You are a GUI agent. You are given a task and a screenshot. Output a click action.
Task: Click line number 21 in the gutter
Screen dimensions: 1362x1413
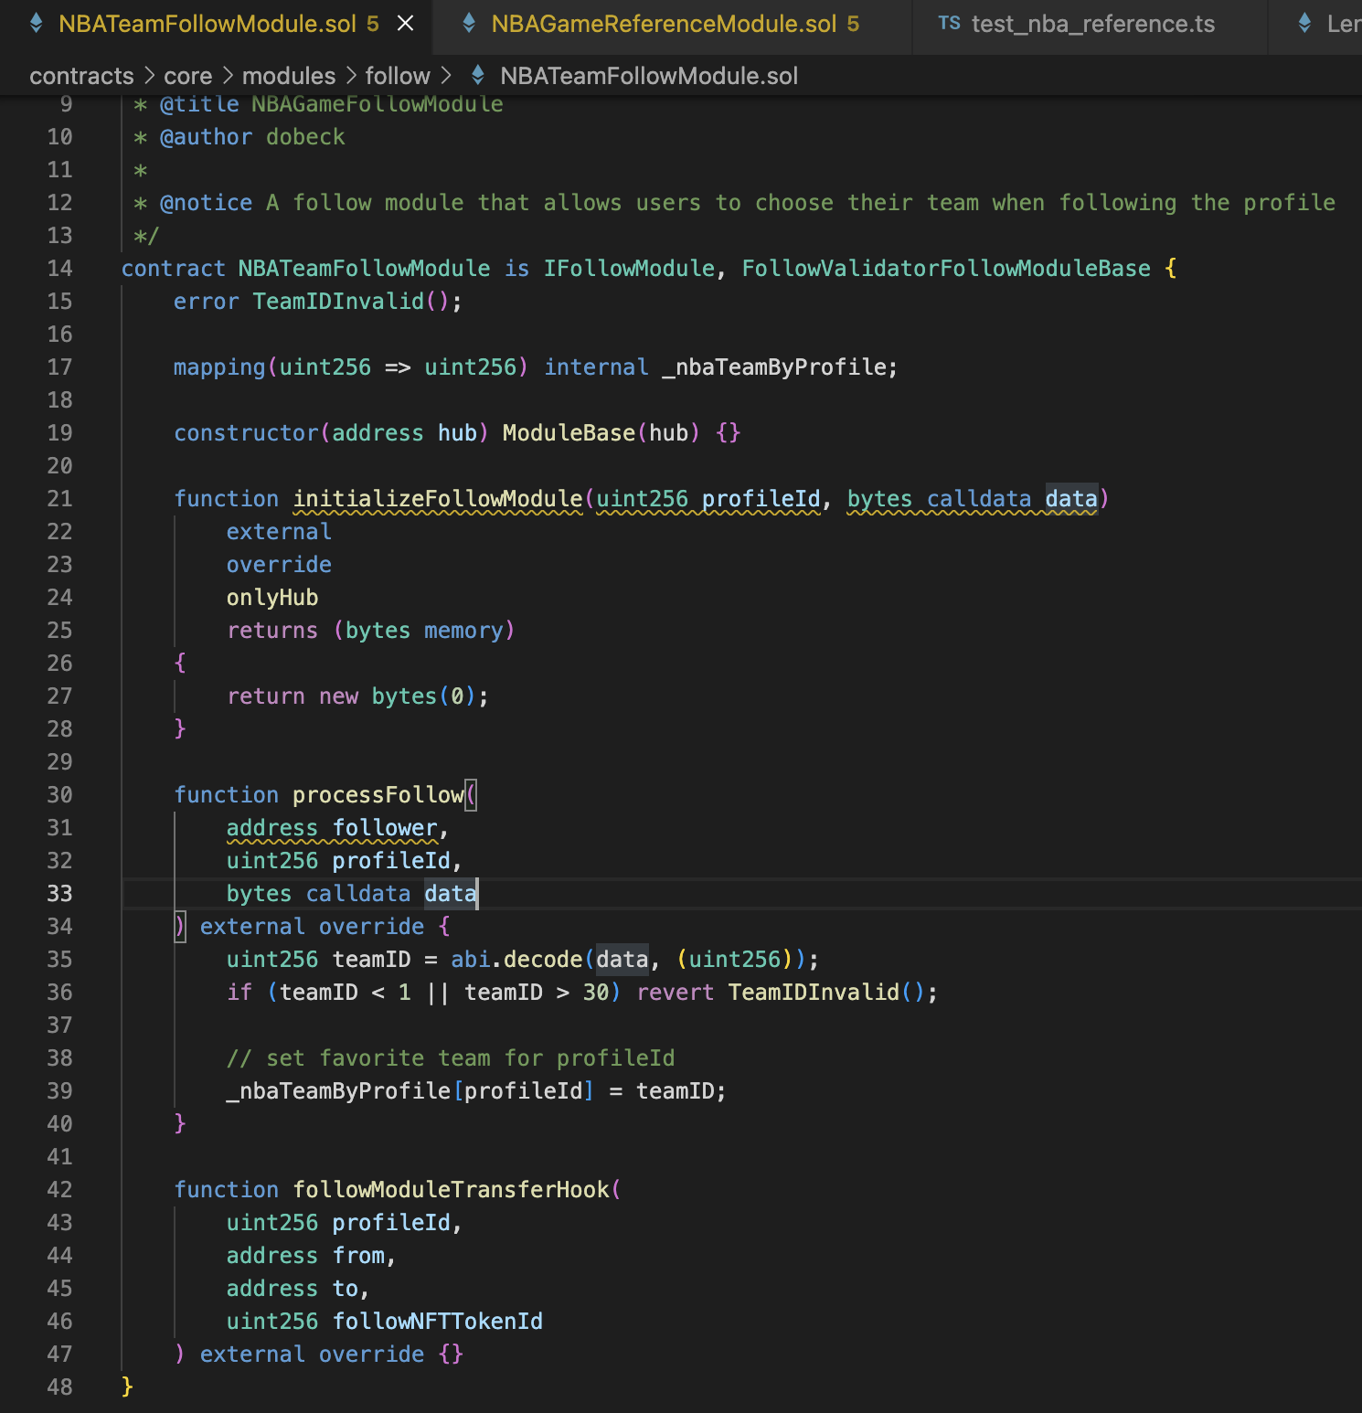point(59,499)
